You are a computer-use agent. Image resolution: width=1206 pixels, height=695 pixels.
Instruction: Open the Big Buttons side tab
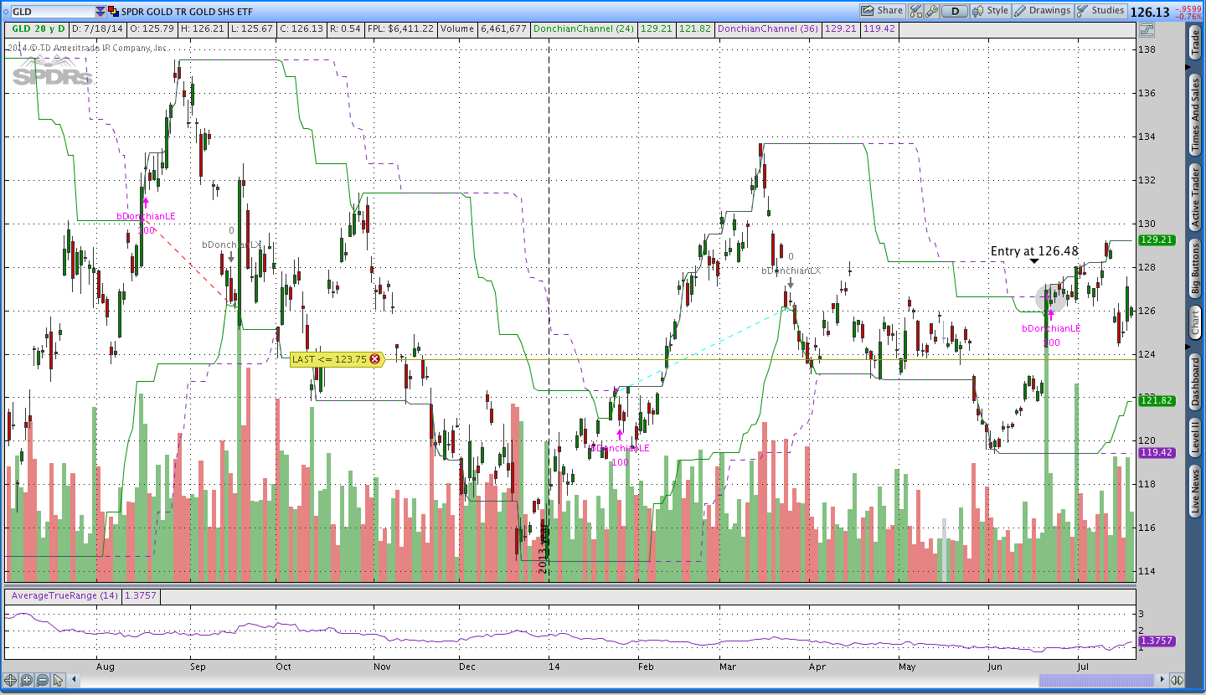coord(1194,267)
